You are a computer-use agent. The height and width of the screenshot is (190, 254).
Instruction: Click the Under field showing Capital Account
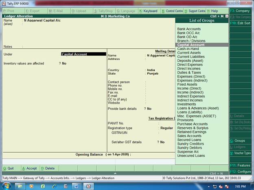(x=83, y=54)
